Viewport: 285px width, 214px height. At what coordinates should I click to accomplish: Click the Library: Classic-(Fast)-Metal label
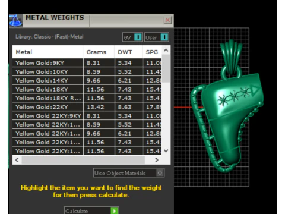tap(49, 37)
